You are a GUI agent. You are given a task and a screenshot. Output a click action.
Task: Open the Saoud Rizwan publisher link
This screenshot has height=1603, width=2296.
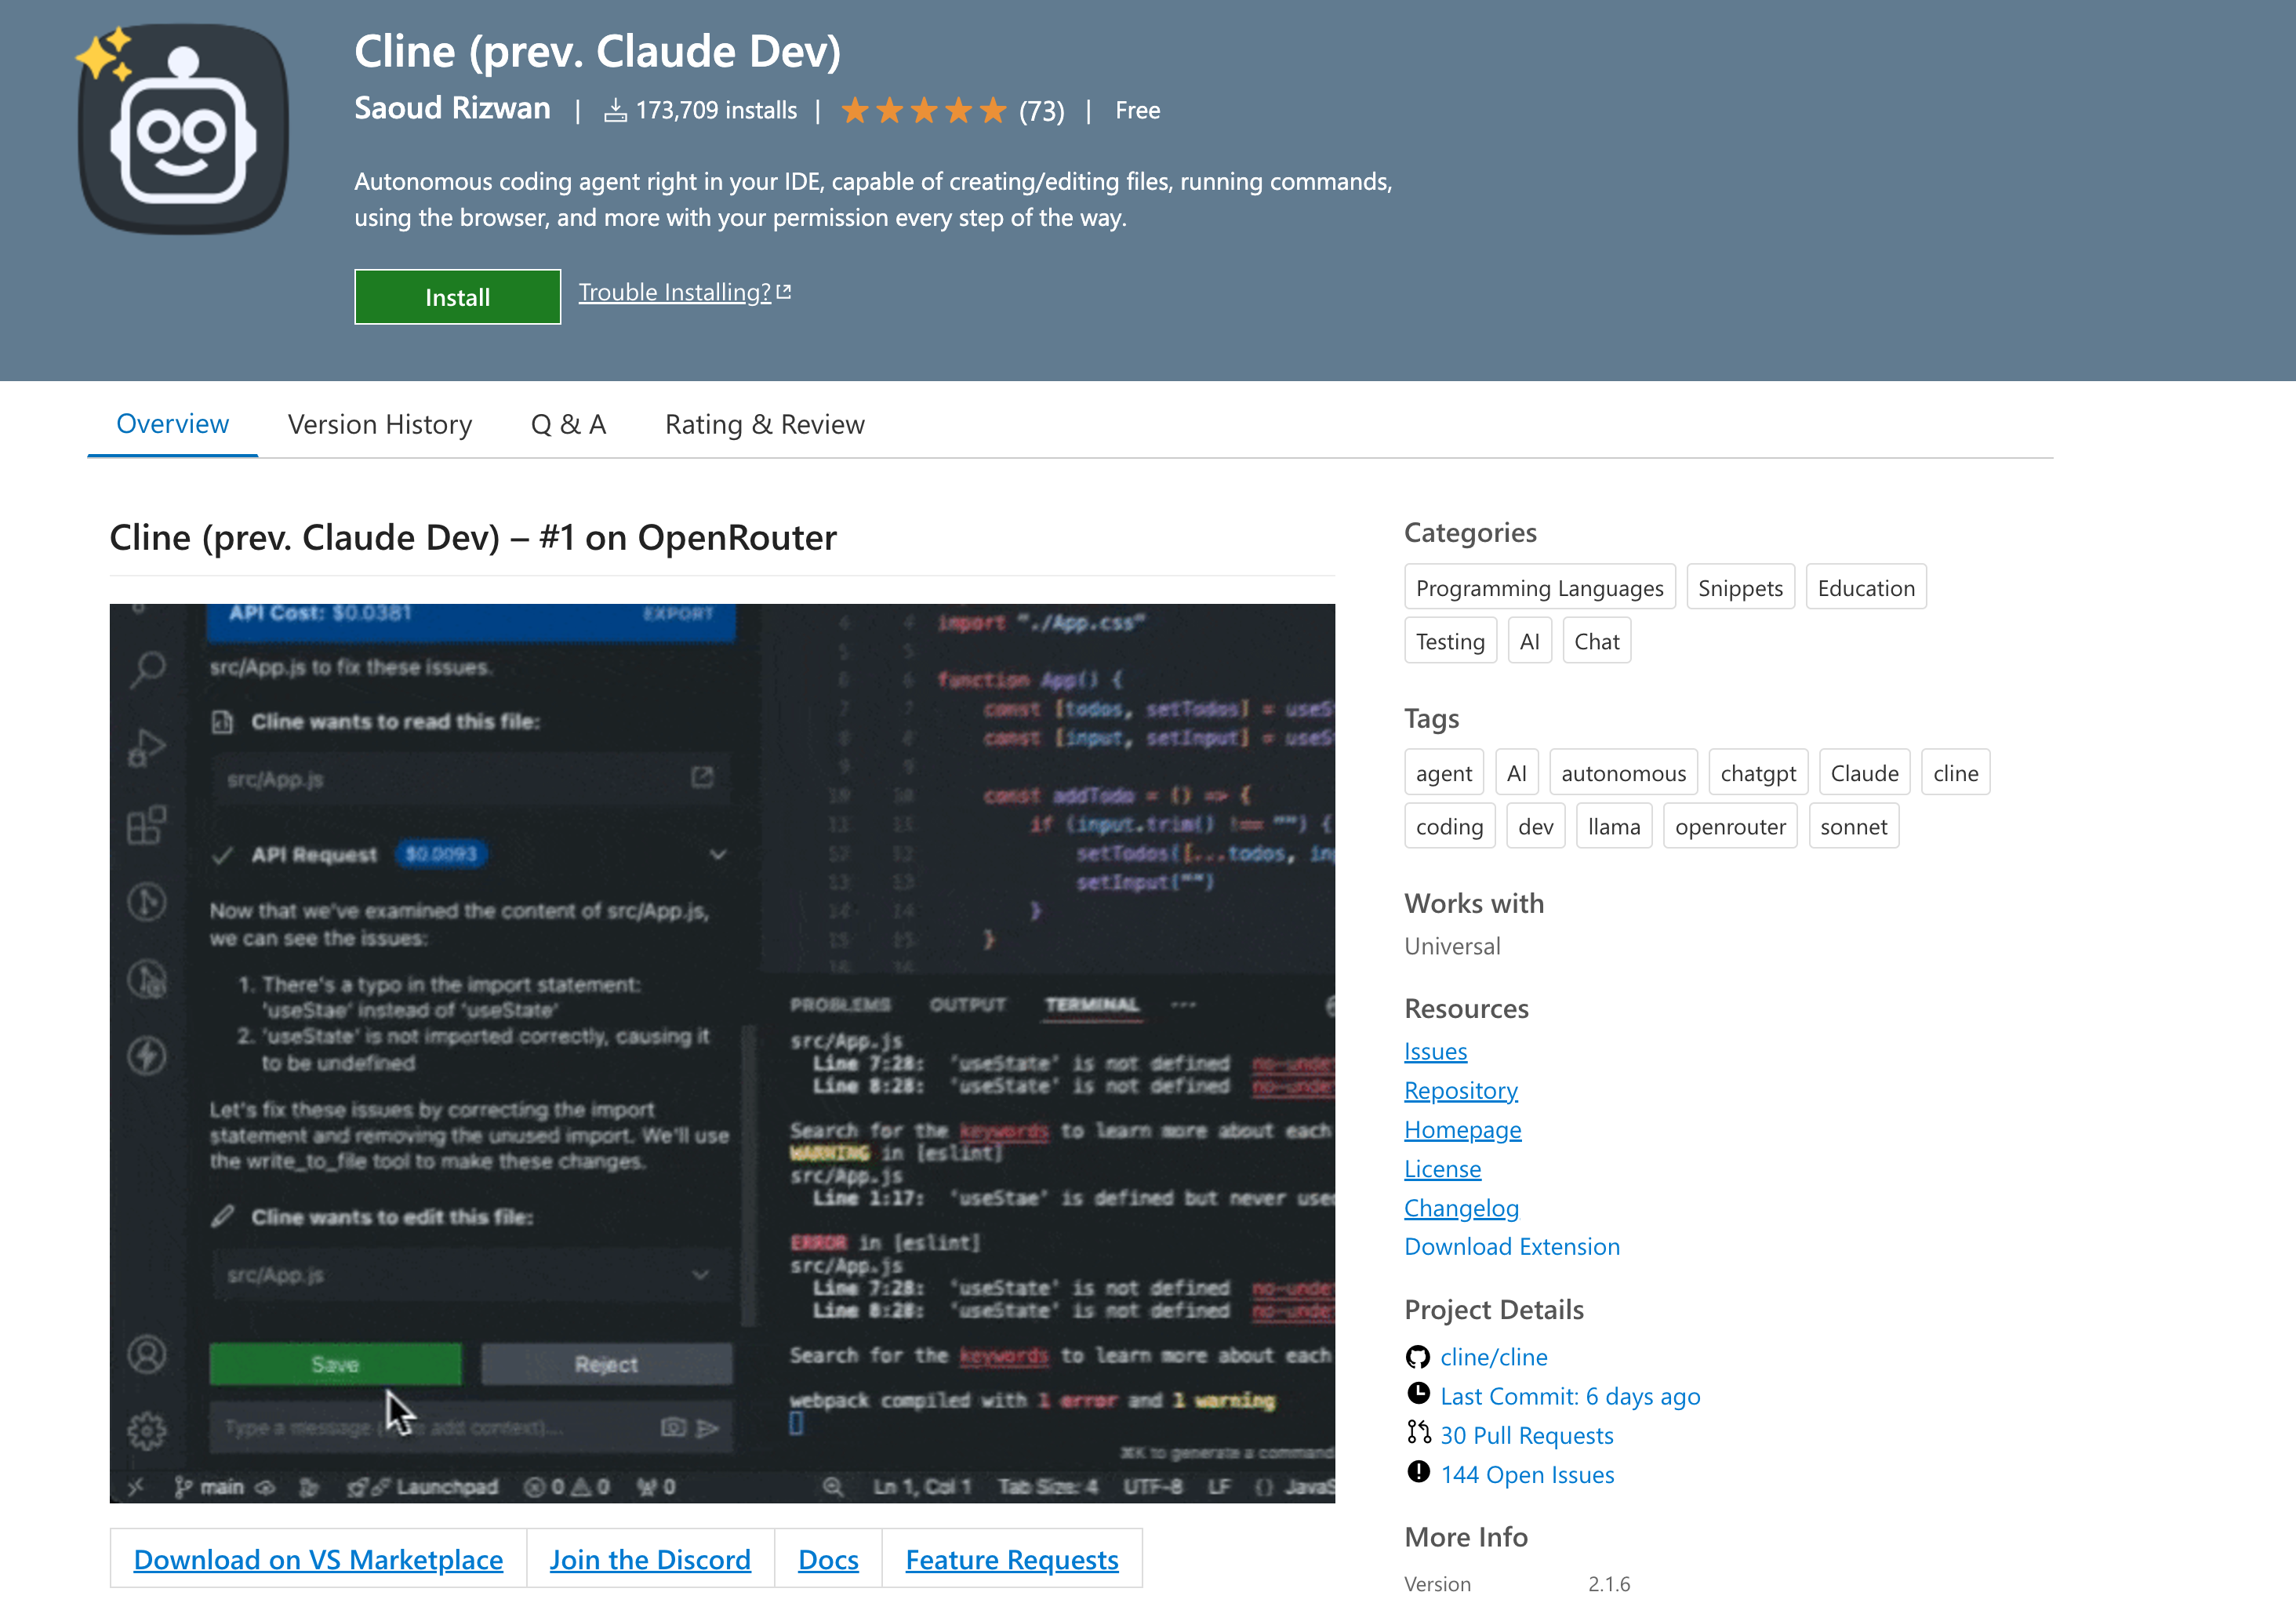tap(452, 108)
